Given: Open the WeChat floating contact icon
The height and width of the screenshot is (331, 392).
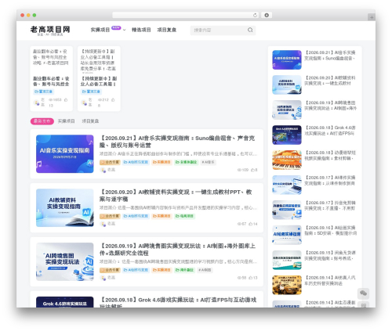Looking at the screenshot, I should 363,293.
